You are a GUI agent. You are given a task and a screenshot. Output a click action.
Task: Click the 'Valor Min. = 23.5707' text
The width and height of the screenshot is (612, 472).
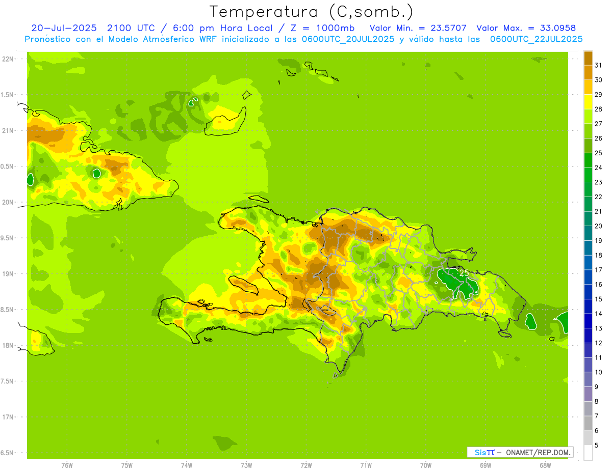click(418, 28)
